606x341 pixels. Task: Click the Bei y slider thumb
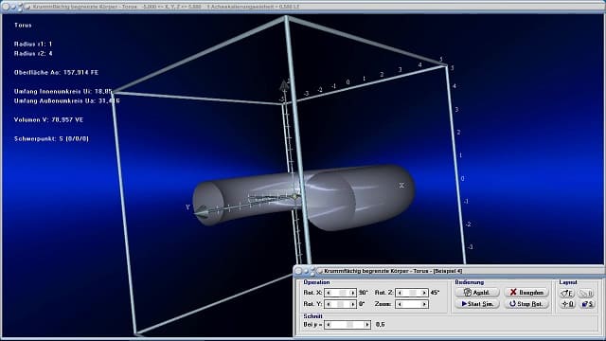[349, 324]
